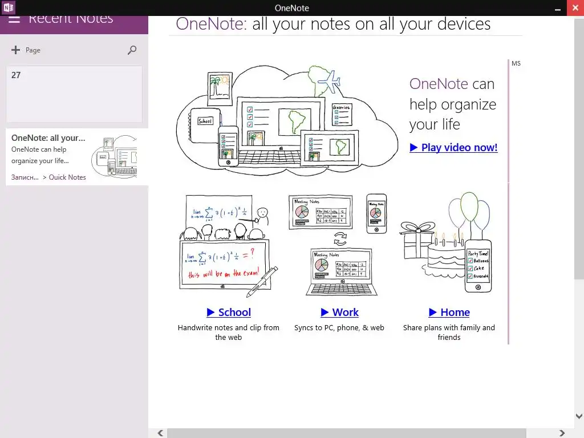Click the 'Handwrite notes and clip from the web' text
The image size is (584, 438).
pyautogui.click(x=228, y=332)
